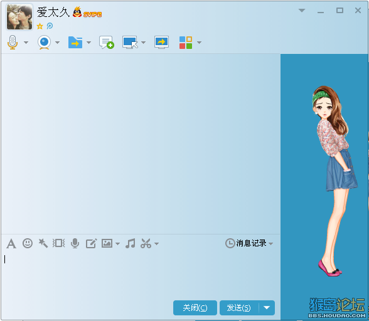
Task: Open window menu triangle in title bar
Action: coord(302,11)
